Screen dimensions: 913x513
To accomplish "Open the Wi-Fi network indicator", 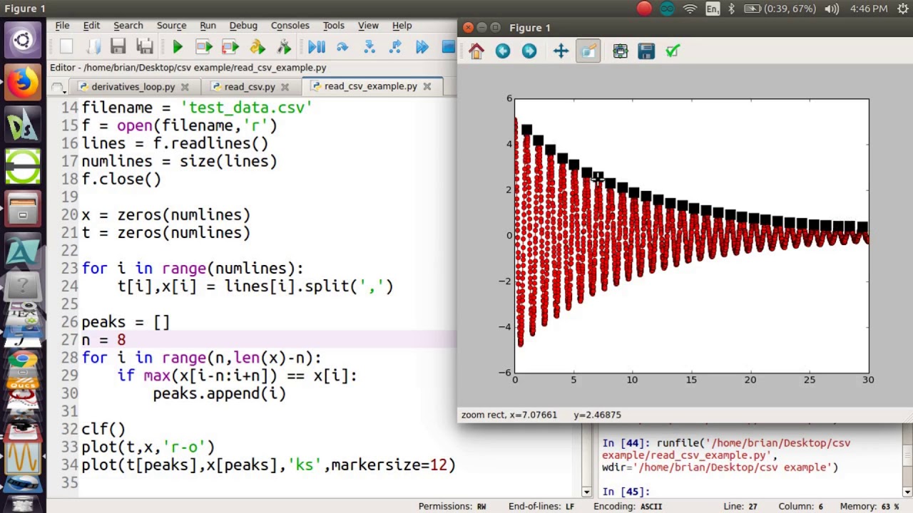I will [x=689, y=9].
